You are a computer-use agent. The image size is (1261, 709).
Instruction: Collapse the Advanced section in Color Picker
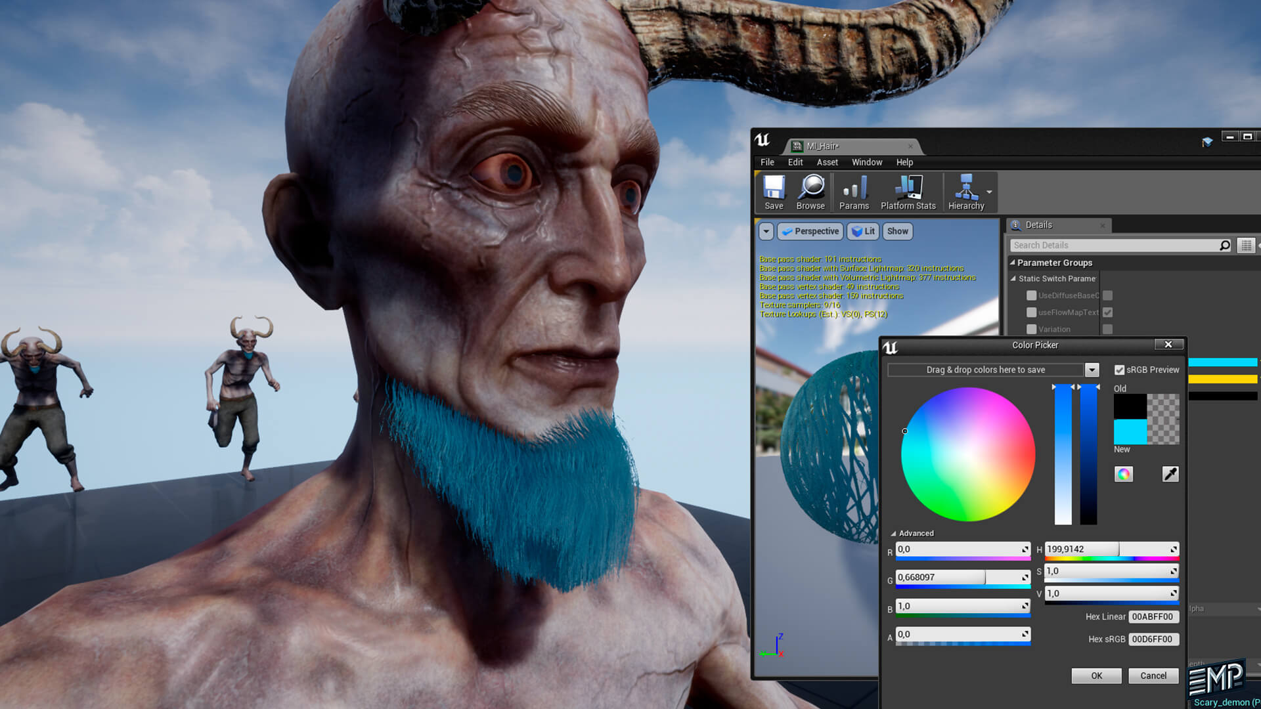pos(893,534)
